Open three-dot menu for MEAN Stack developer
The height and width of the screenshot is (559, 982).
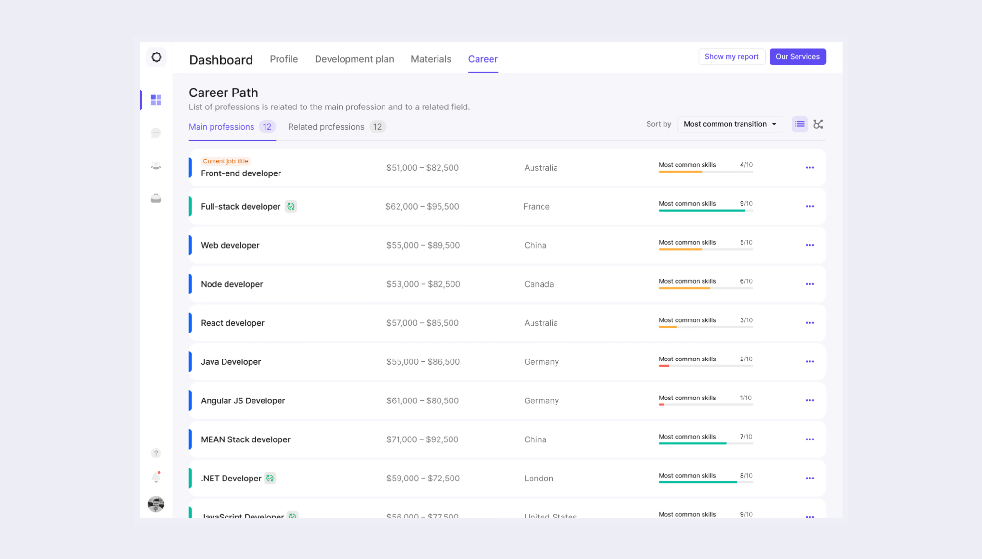pos(809,439)
